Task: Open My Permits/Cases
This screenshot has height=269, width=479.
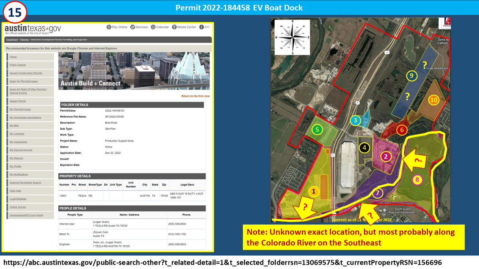Action: tap(20, 109)
